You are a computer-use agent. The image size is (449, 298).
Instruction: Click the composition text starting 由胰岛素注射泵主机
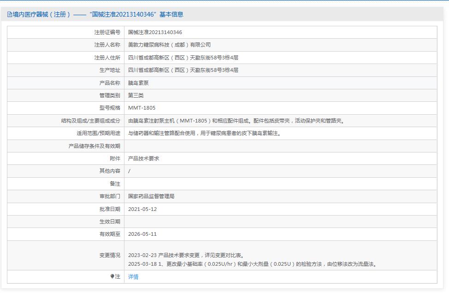click(236, 121)
